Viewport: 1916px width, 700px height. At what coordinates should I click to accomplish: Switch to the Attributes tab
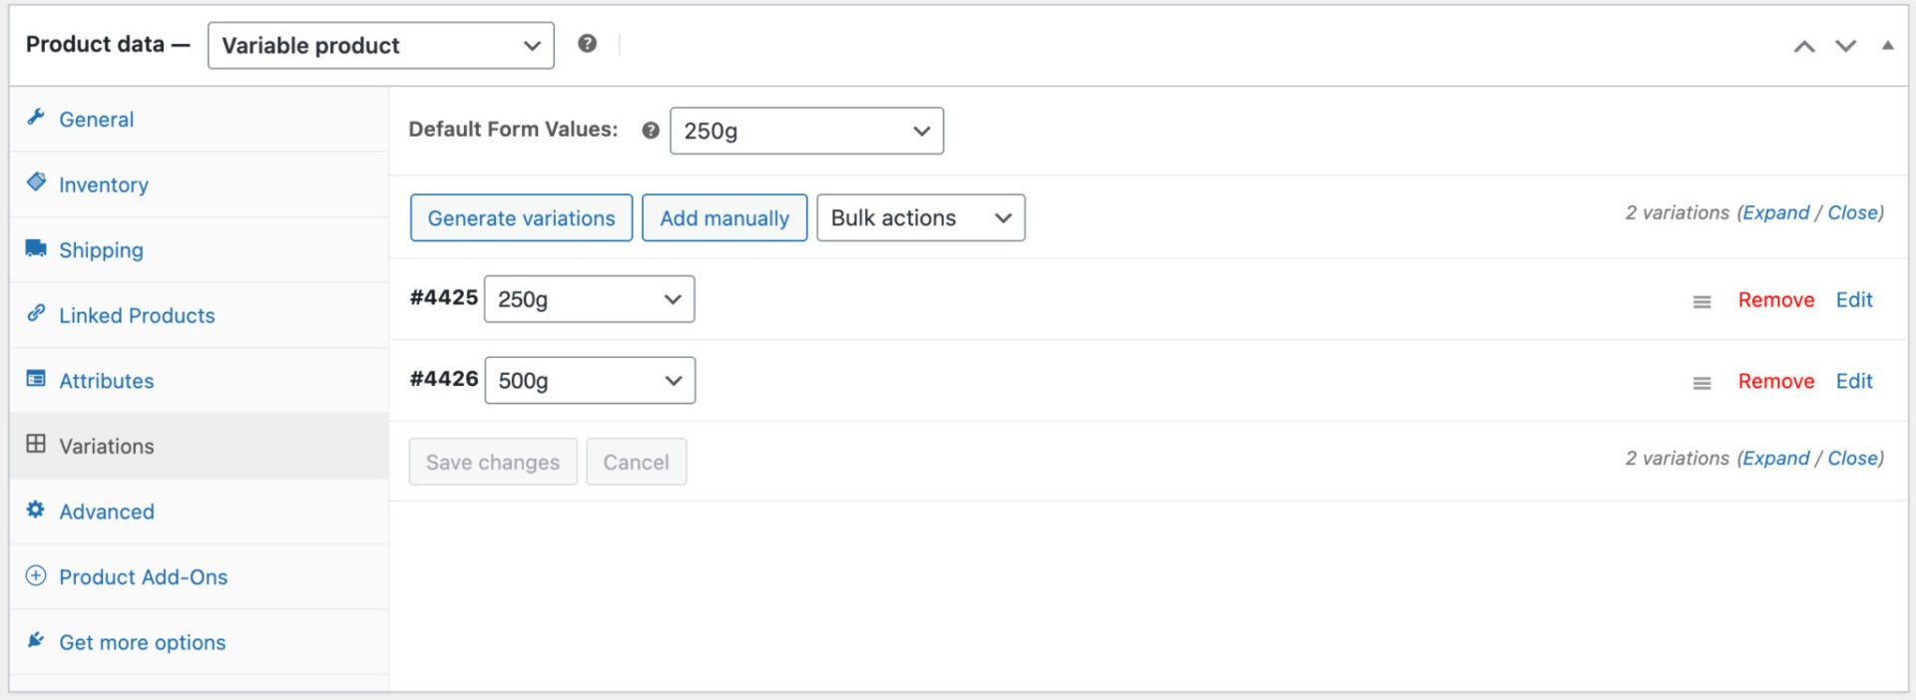point(106,380)
